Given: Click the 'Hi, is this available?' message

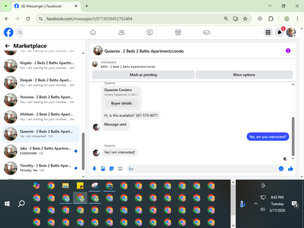Looking at the screenshot, I should tap(131, 116).
